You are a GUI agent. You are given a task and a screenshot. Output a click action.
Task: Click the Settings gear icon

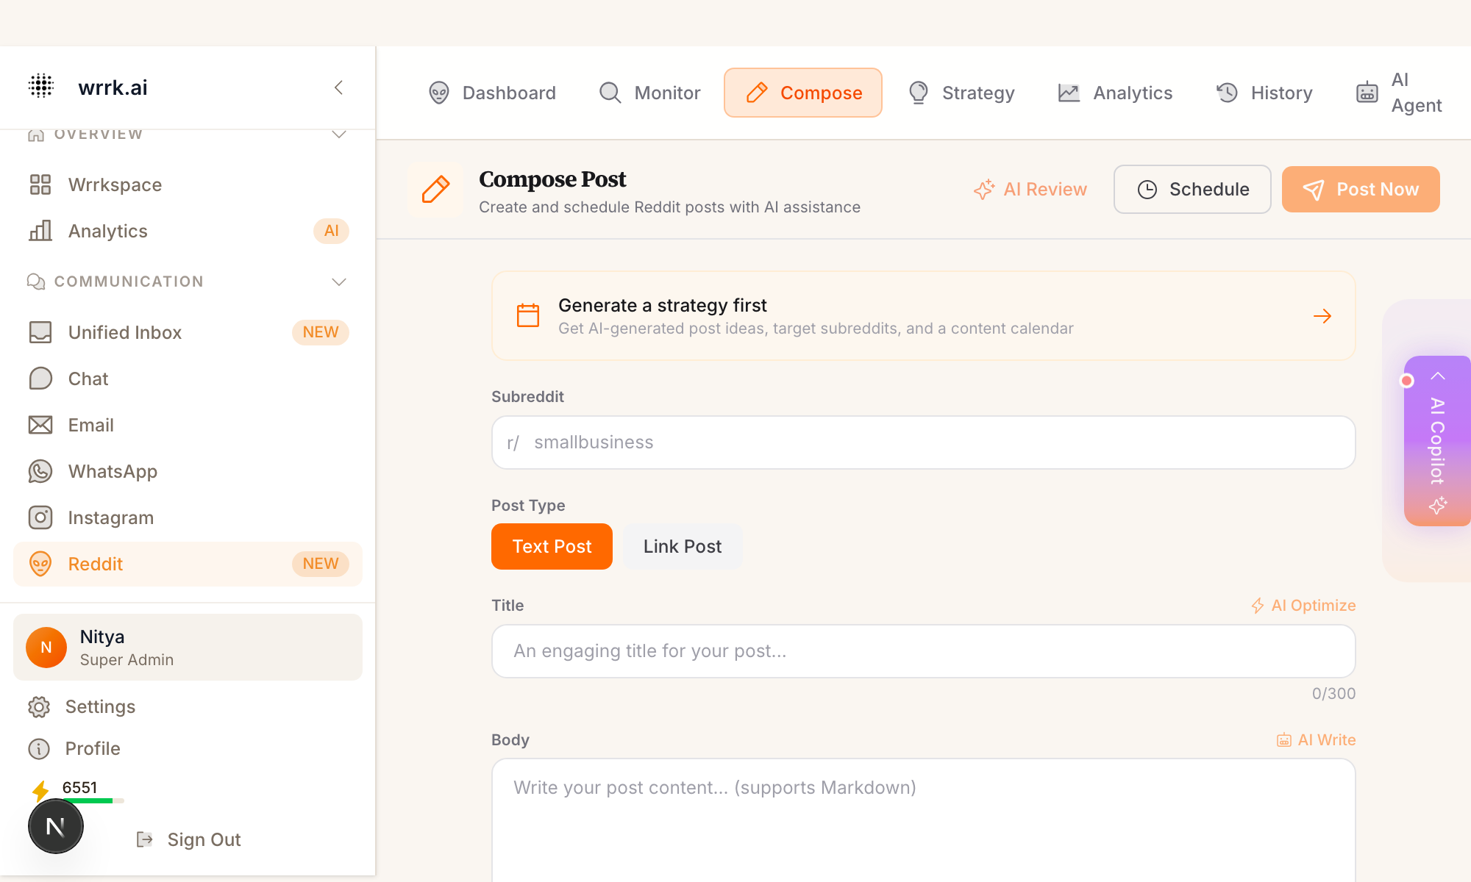click(x=39, y=706)
